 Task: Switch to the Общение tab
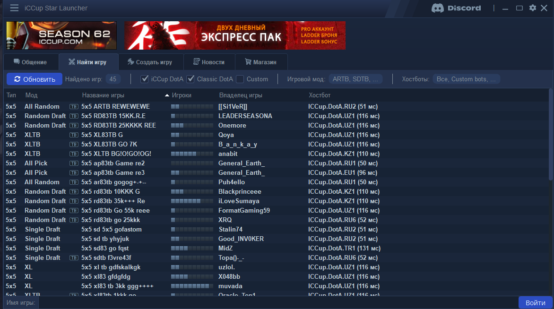click(x=30, y=62)
